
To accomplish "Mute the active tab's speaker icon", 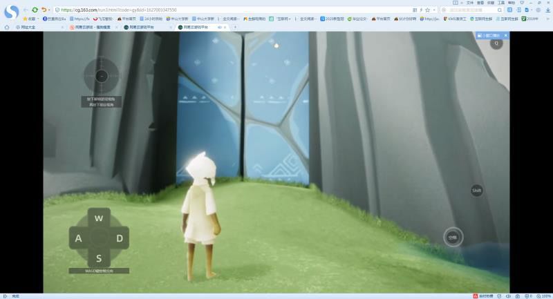I will [x=220, y=27].
